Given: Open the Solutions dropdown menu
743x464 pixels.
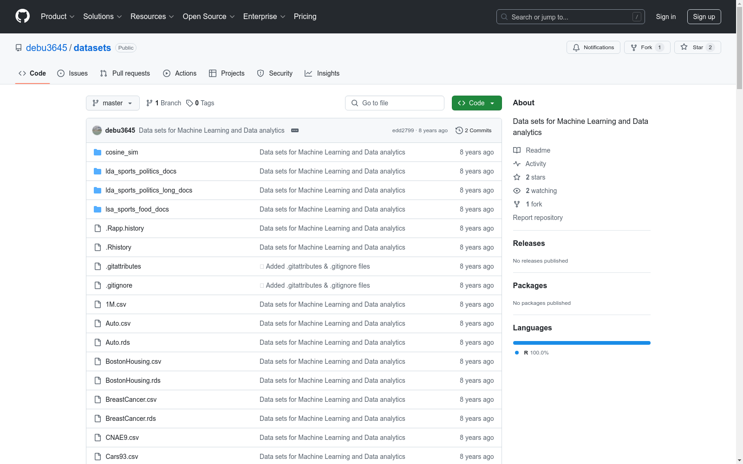Looking at the screenshot, I should 103,16.
